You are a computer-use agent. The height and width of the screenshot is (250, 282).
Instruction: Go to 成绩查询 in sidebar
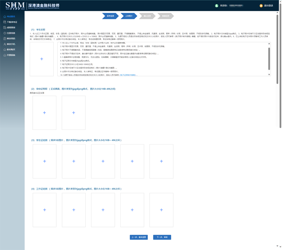coord(11,27)
